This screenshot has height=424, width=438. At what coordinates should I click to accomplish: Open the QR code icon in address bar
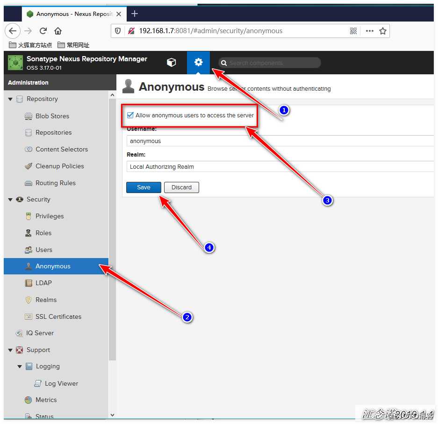tap(353, 31)
